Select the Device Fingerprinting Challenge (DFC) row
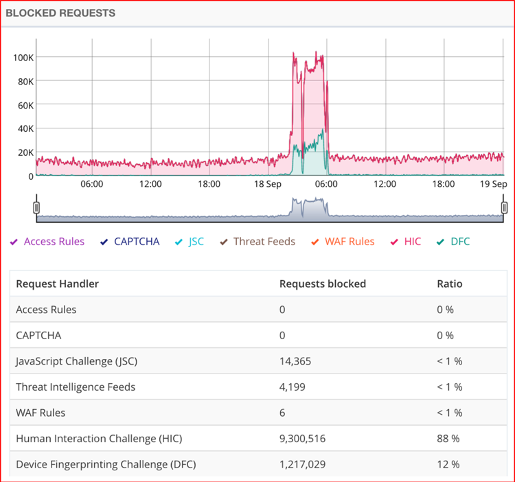 pos(258,463)
